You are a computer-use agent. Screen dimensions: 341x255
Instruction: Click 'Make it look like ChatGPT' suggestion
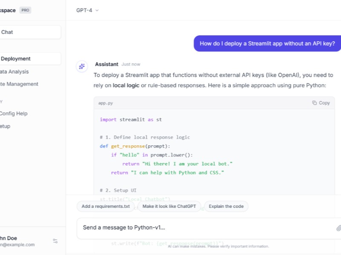169,207
